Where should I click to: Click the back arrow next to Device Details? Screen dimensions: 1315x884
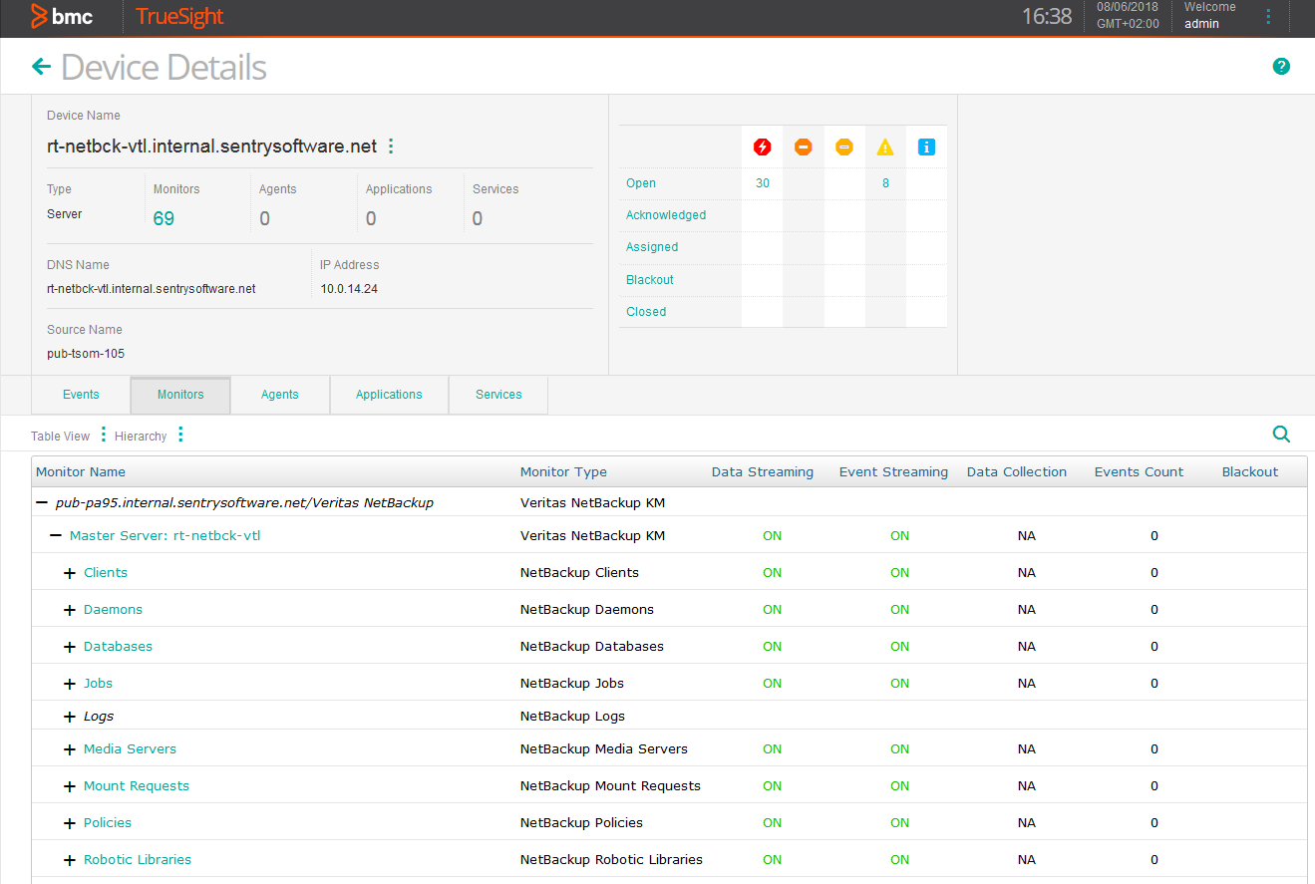point(40,66)
